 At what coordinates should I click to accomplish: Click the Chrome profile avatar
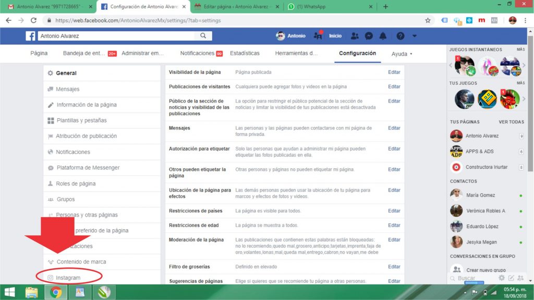[513, 20]
